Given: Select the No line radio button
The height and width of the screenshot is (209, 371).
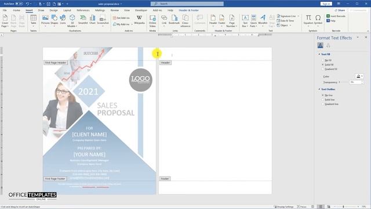Looking at the screenshot, I should click(323, 95).
